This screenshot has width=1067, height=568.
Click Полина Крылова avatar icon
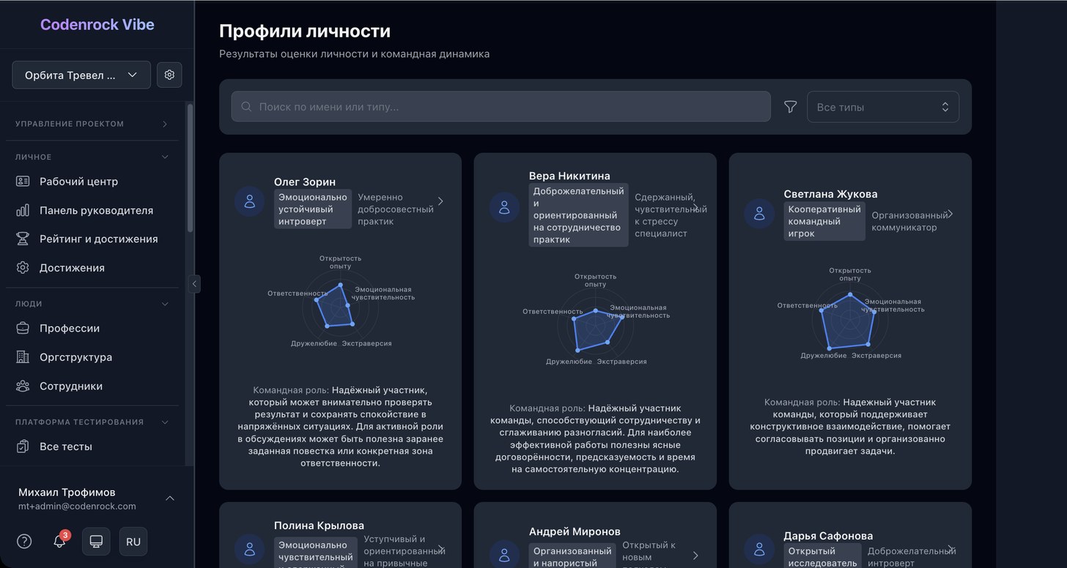pyautogui.click(x=249, y=549)
